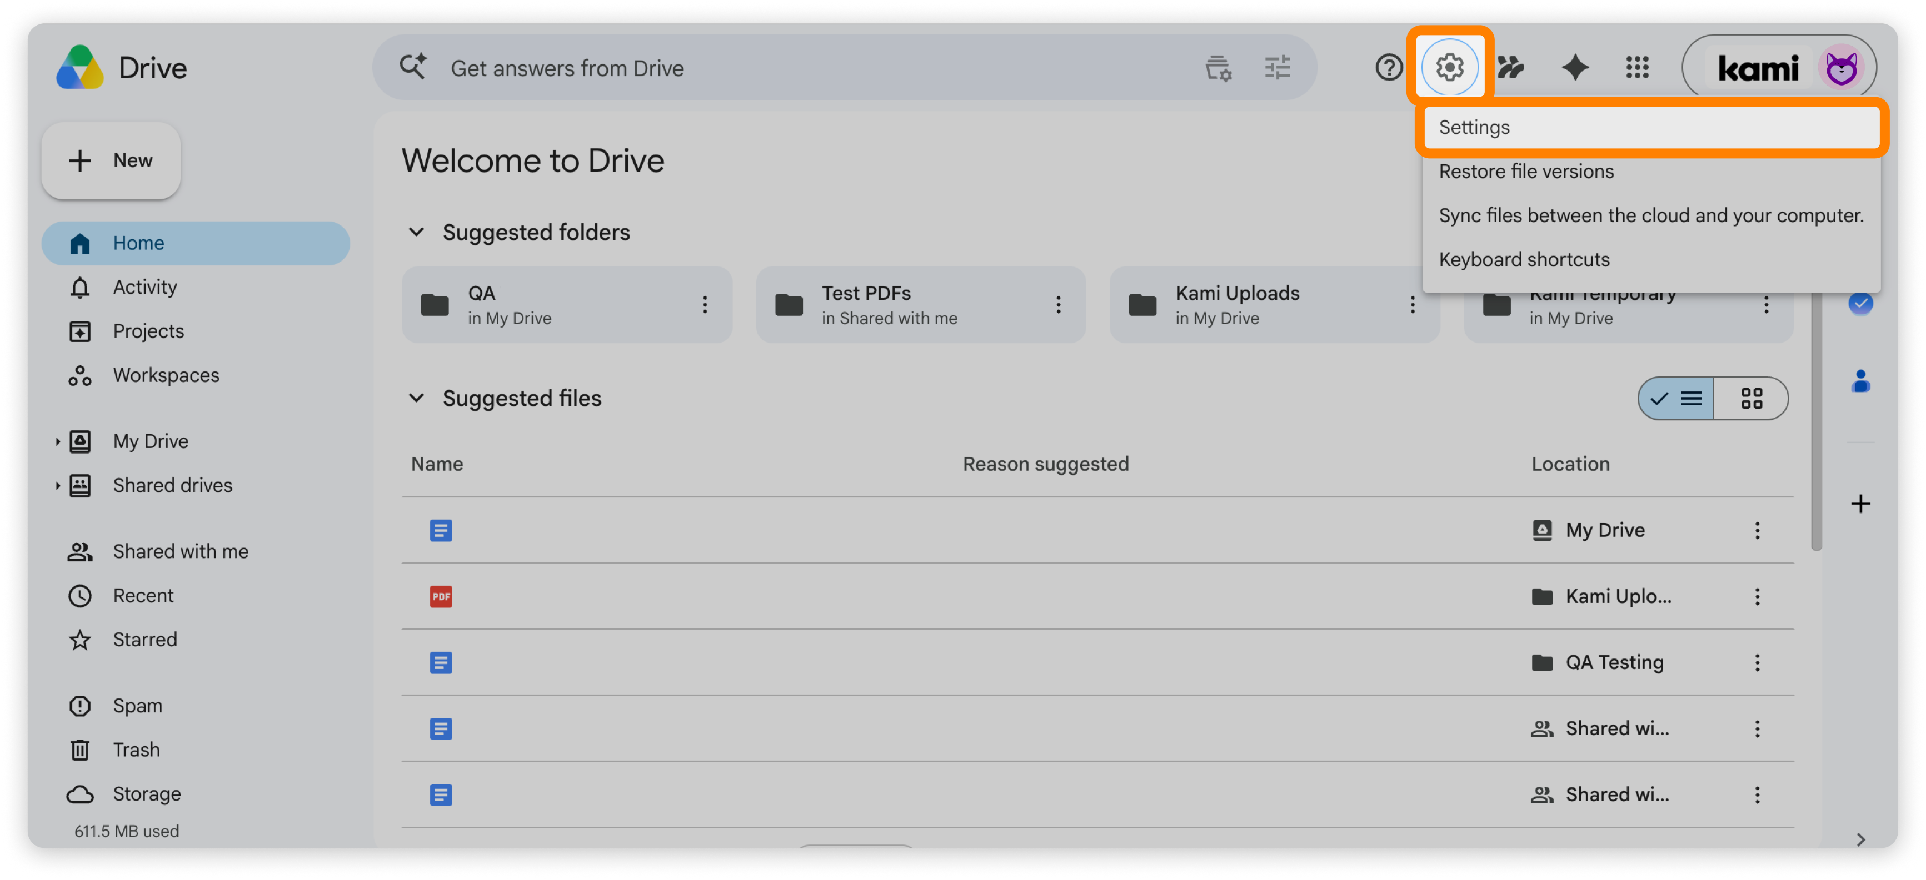Click the Kami account avatar

(1841, 68)
